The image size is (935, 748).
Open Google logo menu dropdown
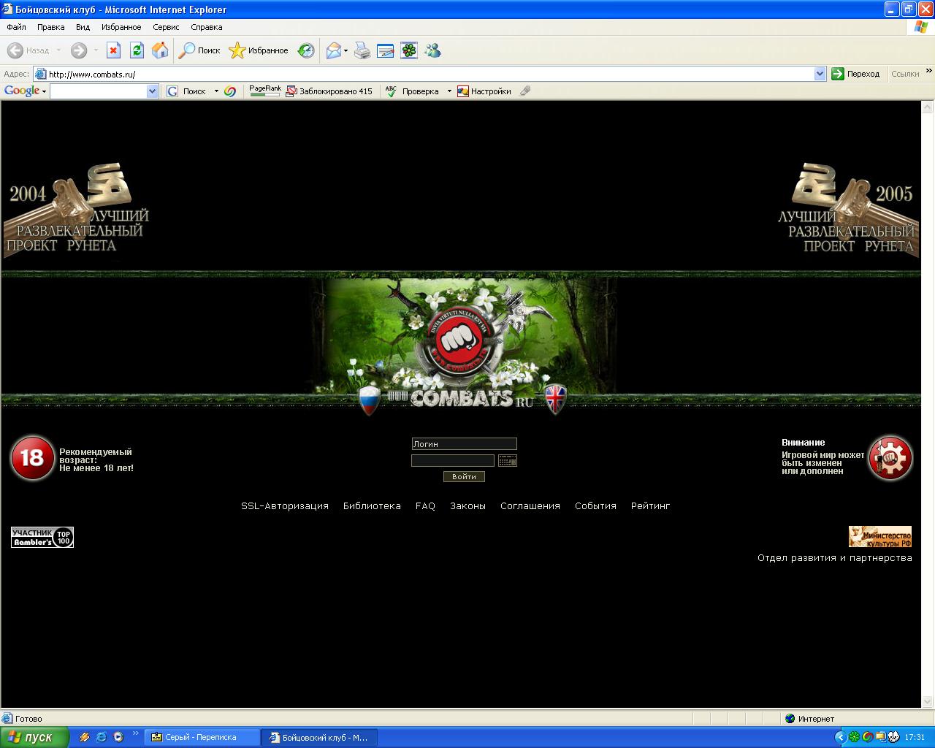pos(44,91)
